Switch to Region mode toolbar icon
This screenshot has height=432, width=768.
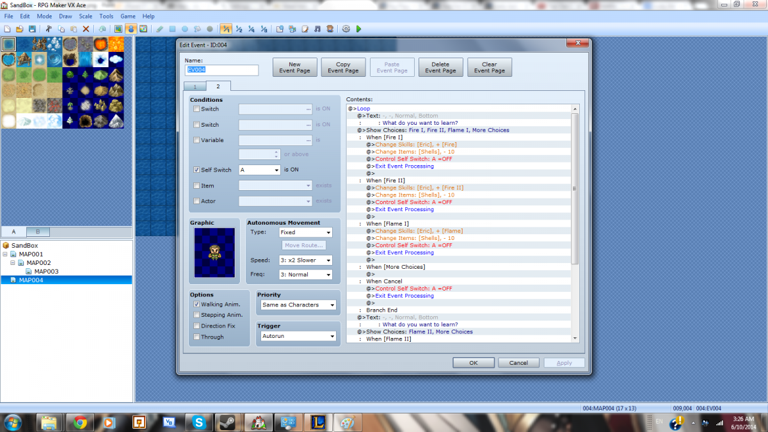click(143, 29)
